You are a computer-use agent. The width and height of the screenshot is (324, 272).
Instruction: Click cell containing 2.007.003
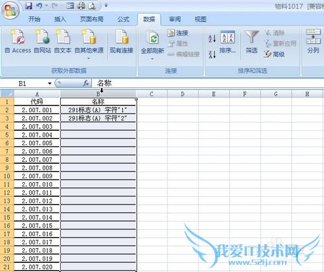pyautogui.click(x=37, y=126)
